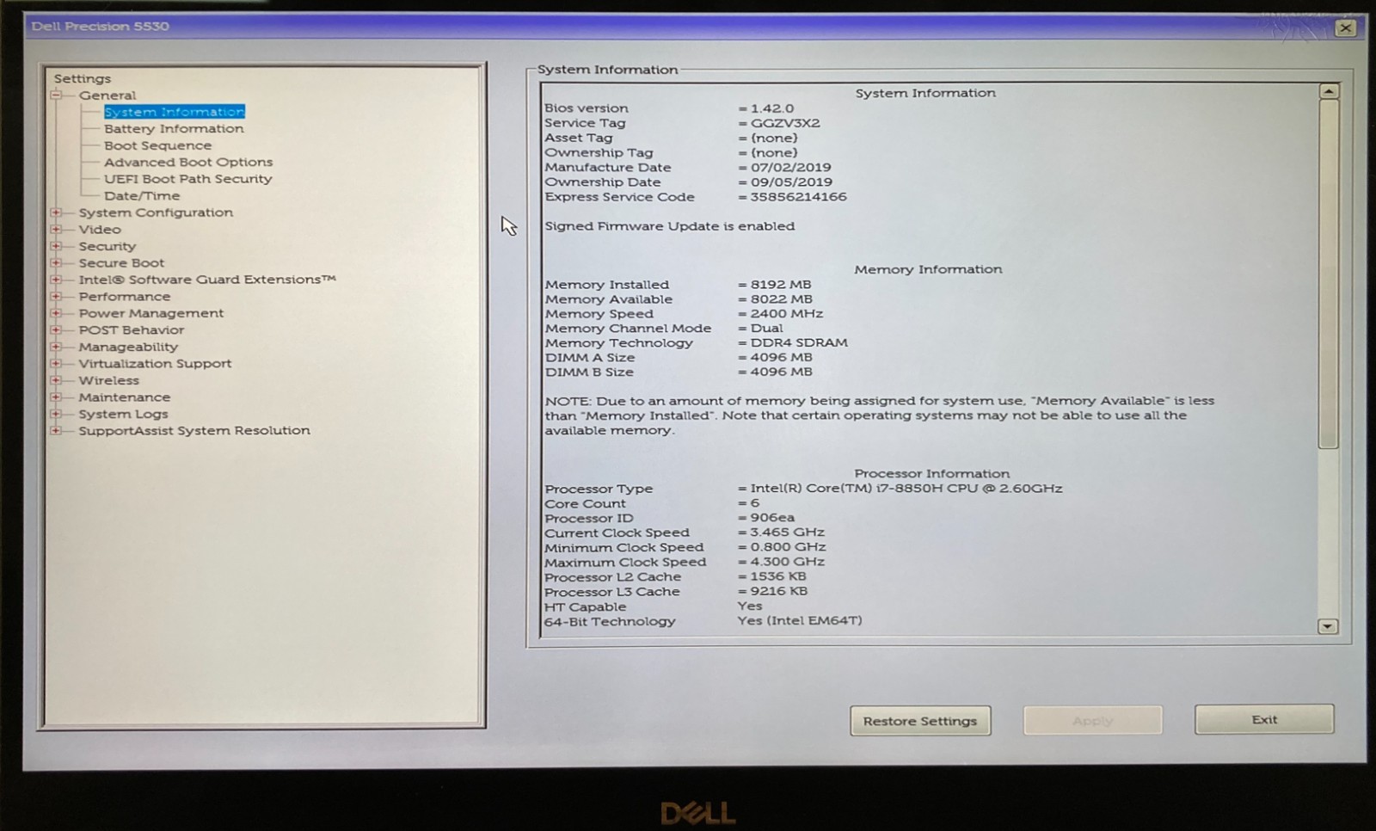1376x831 pixels.
Task: Expand the Performance node
Action: [56, 297]
